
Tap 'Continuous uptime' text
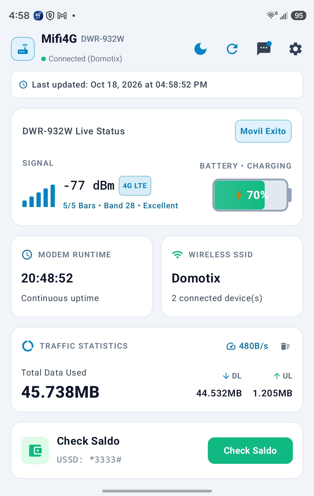(x=60, y=298)
